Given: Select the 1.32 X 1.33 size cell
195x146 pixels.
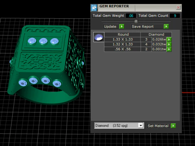Looking at the screenshot, I should [x=123, y=44].
